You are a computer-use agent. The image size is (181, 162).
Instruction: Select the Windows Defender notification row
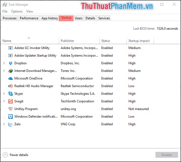90,117
